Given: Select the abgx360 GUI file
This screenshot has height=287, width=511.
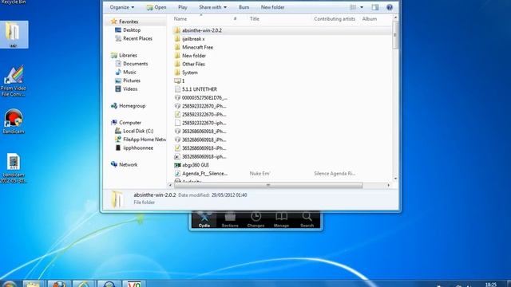Looking at the screenshot, I should coord(195,165).
